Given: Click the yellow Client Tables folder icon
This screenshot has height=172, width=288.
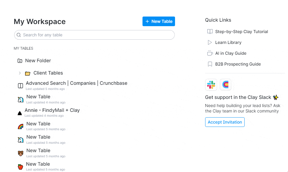Looking at the screenshot, I should point(27,73).
